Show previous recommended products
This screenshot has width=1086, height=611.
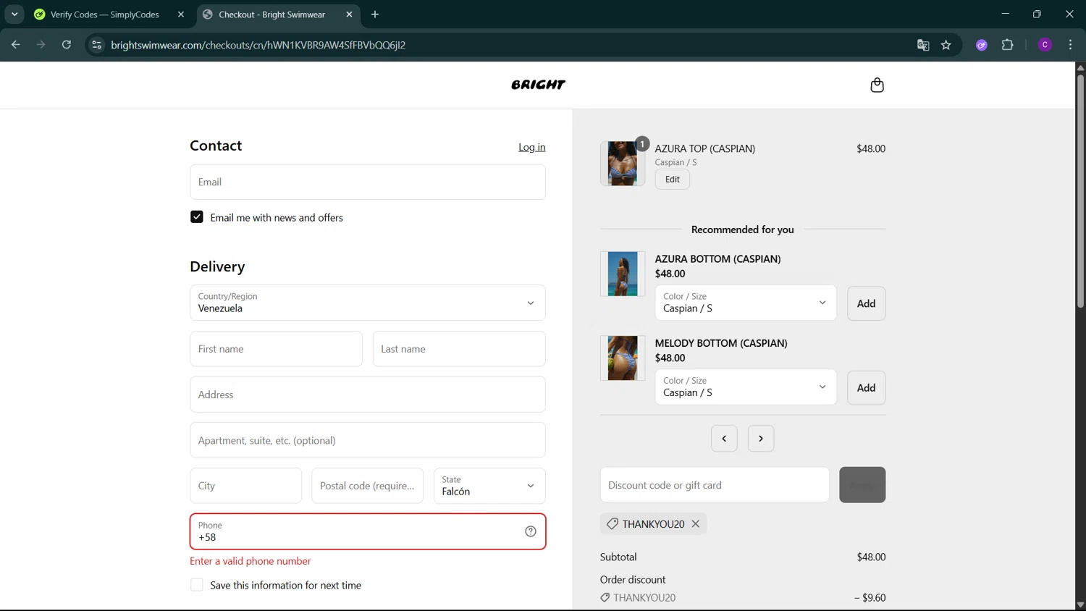click(x=724, y=438)
